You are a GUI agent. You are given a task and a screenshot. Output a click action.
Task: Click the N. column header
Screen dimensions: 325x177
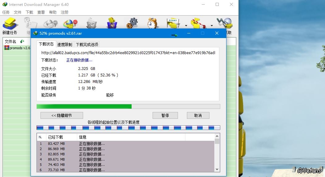(42, 137)
